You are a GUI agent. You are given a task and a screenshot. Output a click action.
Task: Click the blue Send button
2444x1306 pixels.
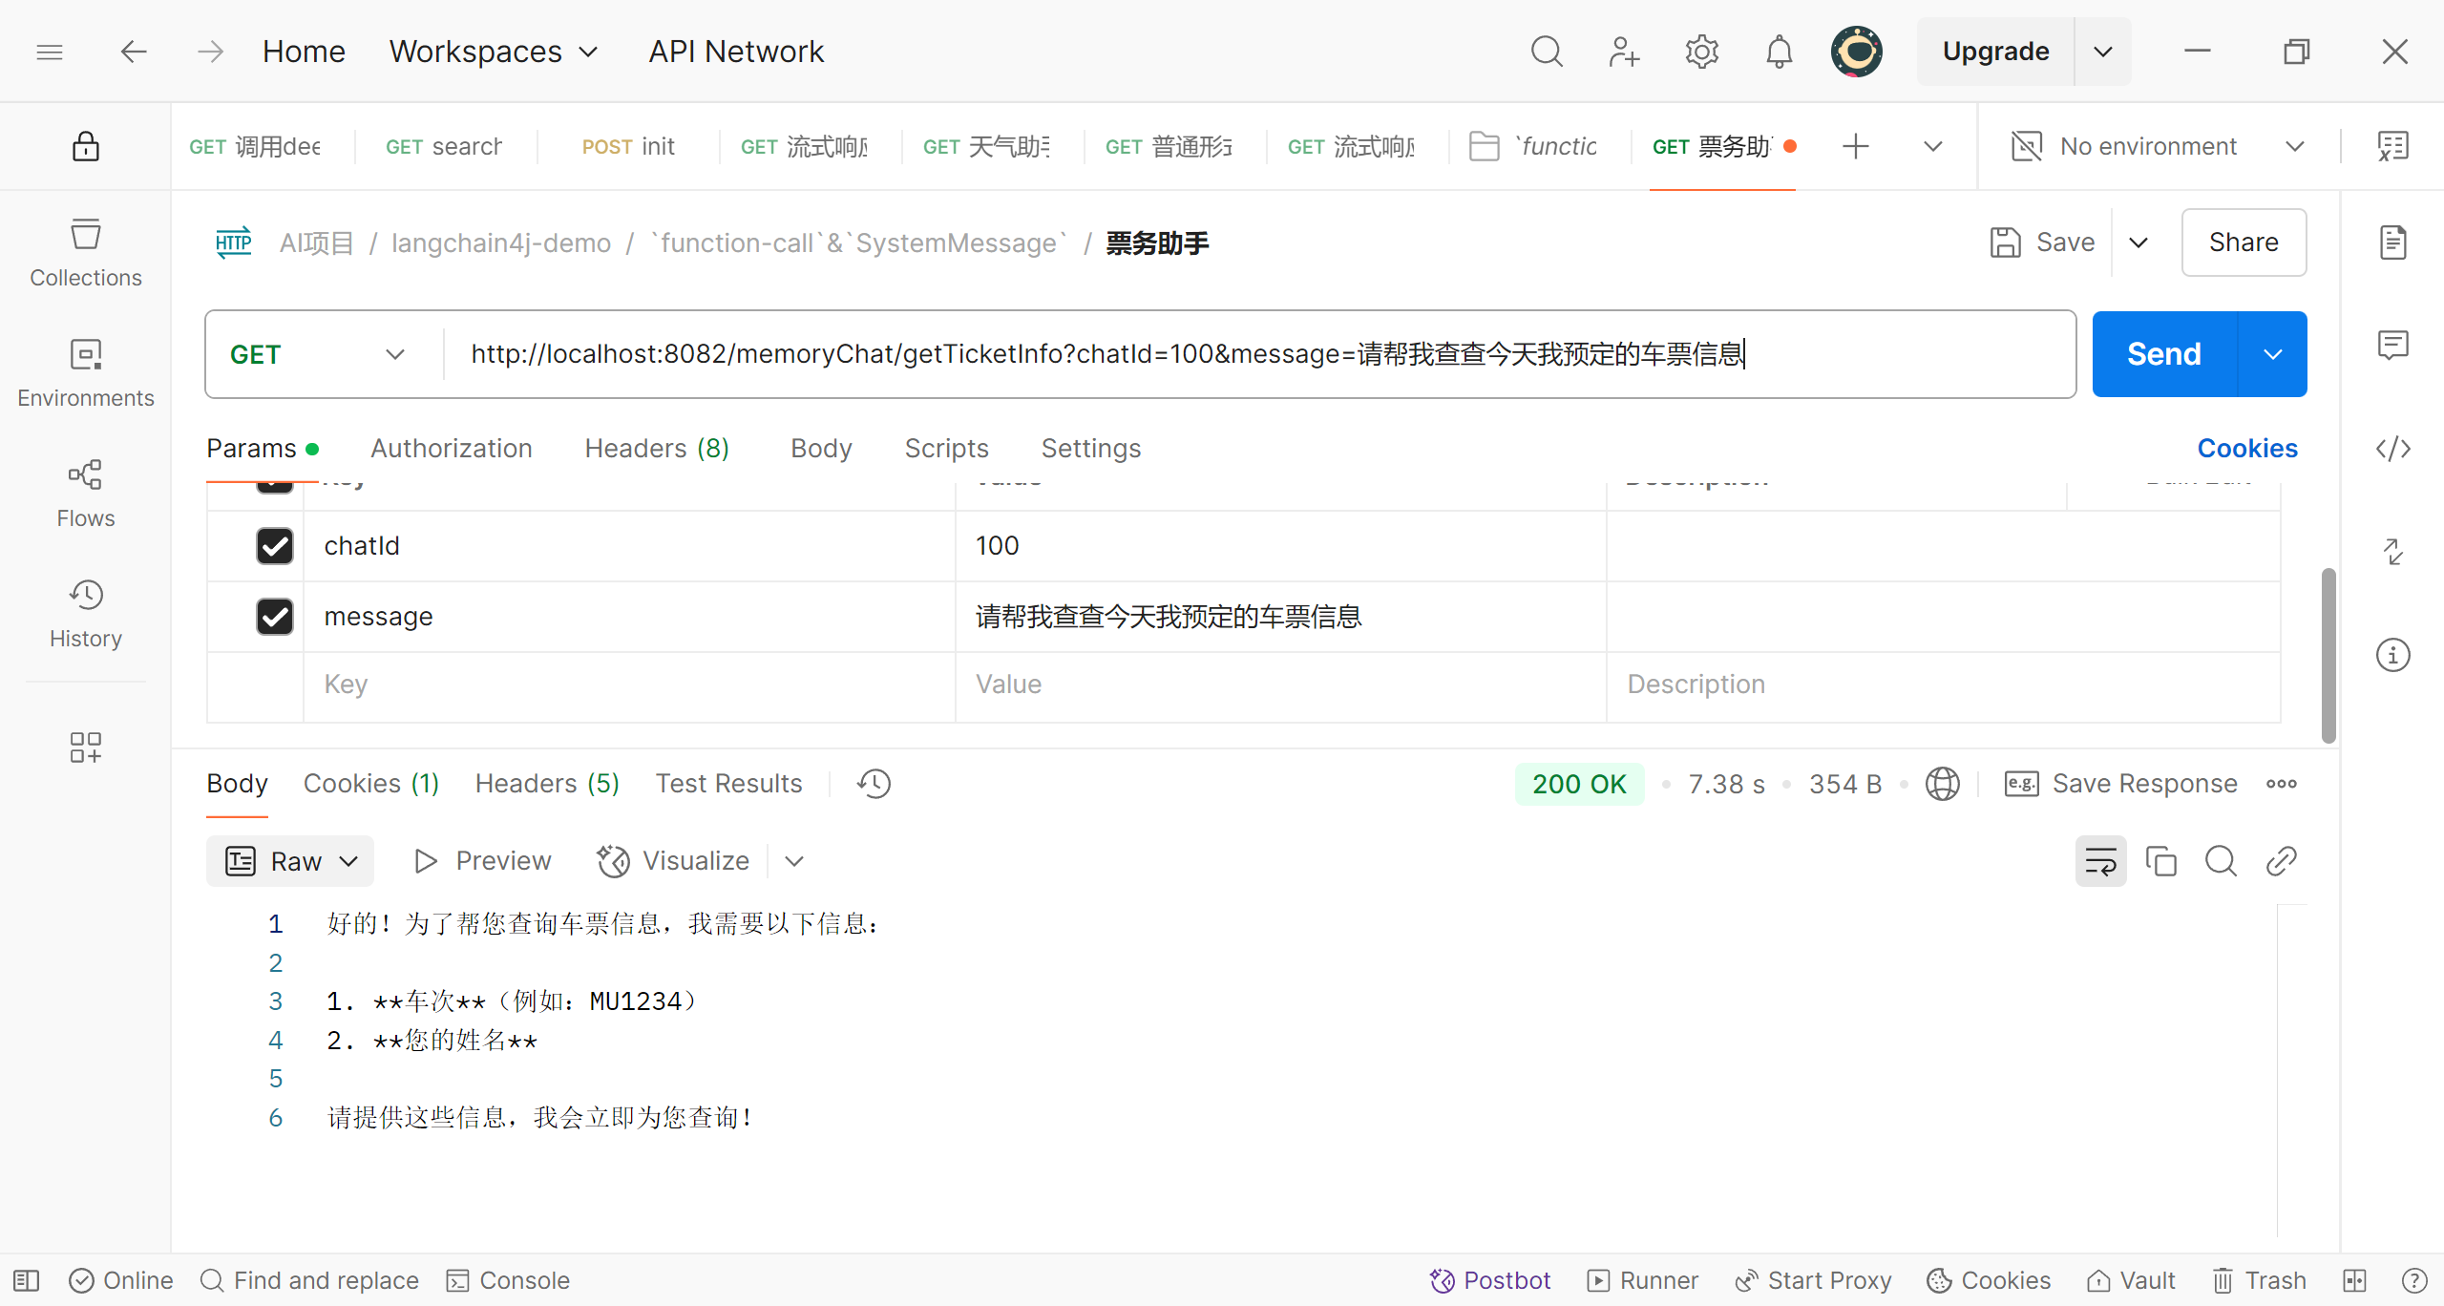coord(2163,354)
